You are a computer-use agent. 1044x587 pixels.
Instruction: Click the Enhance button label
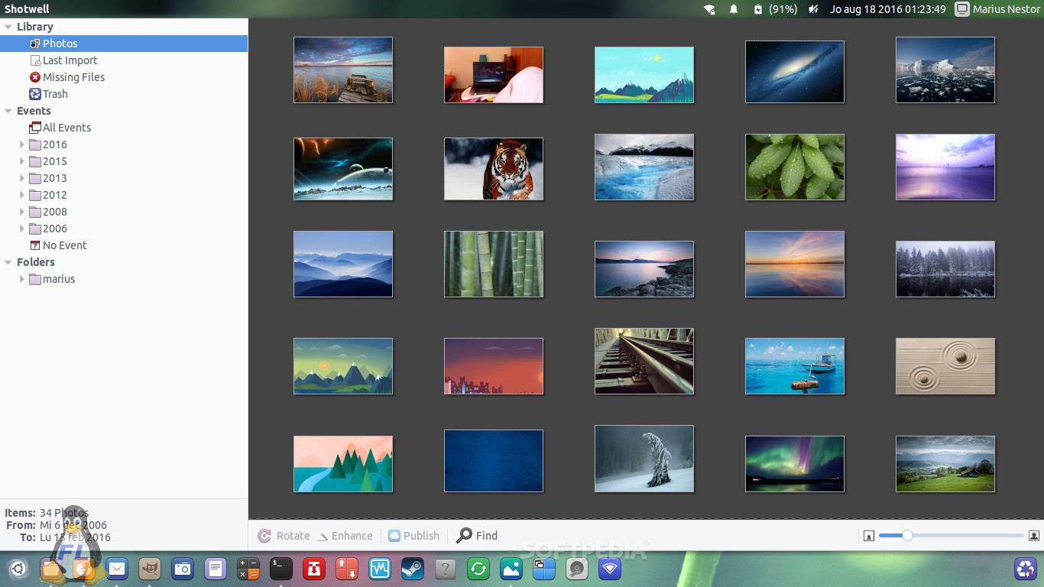(x=352, y=535)
